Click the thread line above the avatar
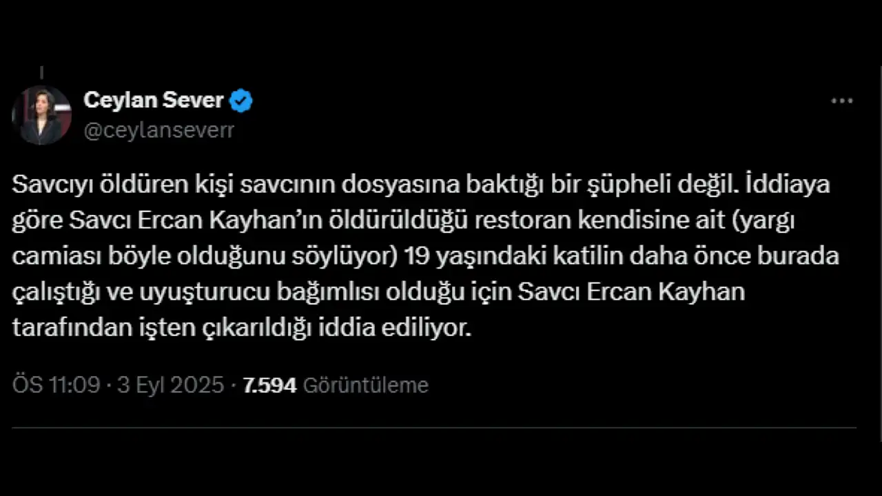The width and height of the screenshot is (882, 496). (41, 73)
